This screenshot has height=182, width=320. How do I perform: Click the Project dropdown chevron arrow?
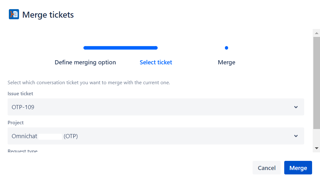click(296, 136)
